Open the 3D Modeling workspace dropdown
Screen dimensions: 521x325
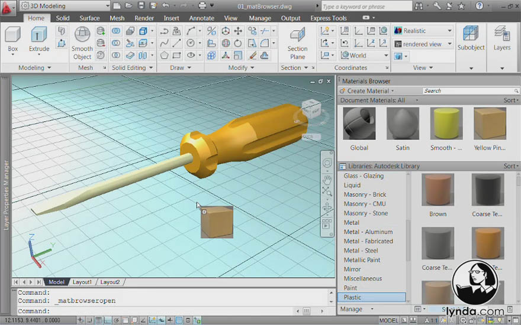(65, 6)
